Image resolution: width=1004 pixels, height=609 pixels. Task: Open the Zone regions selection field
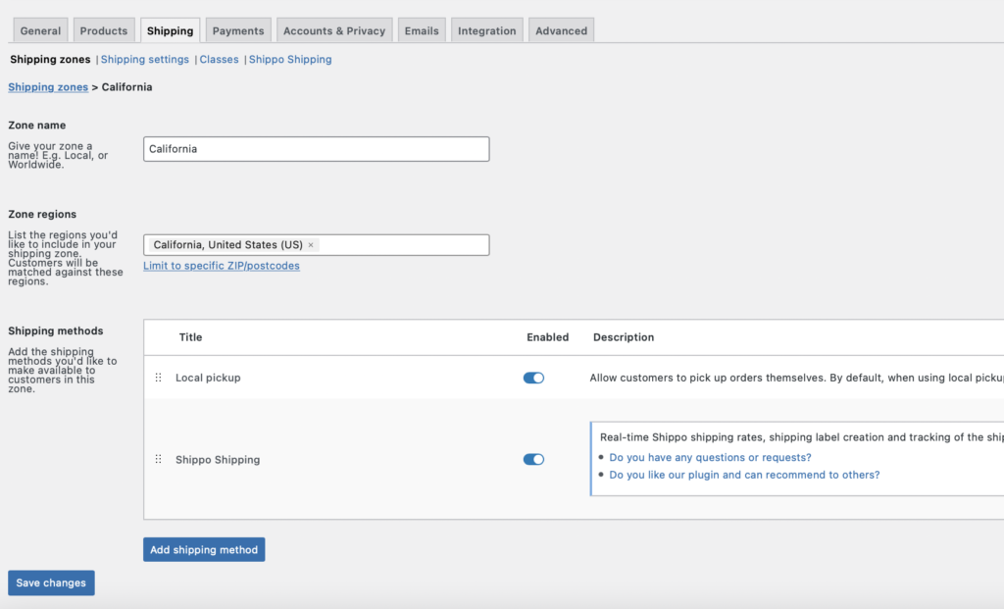click(x=402, y=245)
